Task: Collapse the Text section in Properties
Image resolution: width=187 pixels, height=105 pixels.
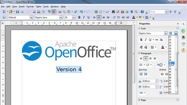Action: point(139,28)
